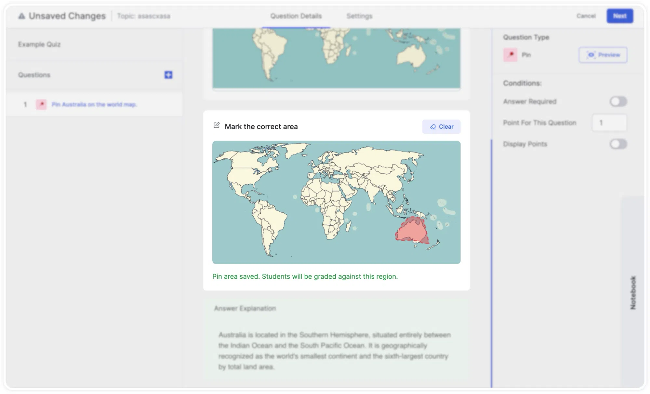Image resolution: width=650 pixels, height=394 pixels.
Task: Click Cancel in the top bar
Action: [x=586, y=16]
